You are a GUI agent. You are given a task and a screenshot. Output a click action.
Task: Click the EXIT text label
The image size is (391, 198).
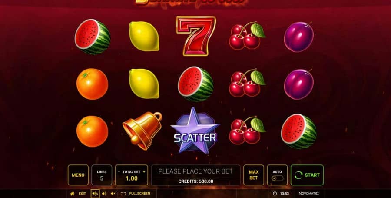click(82, 194)
